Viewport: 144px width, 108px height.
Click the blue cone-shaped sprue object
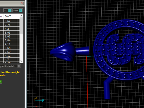pos(63,52)
